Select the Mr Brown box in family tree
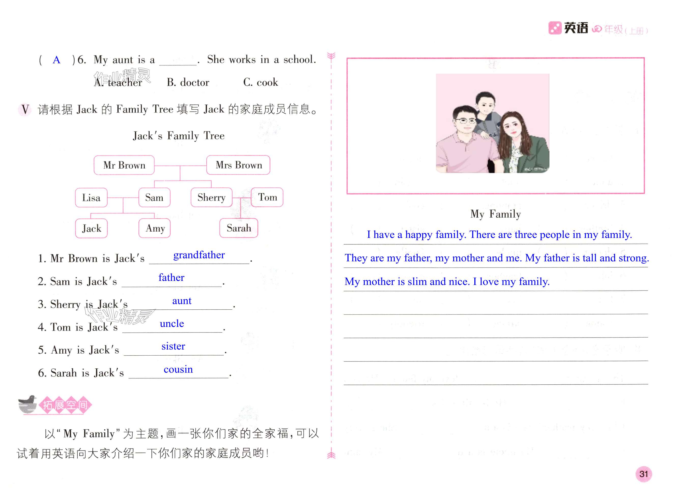Image resolution: width=680 pixels, height=499 pixels. coord(124,165)
